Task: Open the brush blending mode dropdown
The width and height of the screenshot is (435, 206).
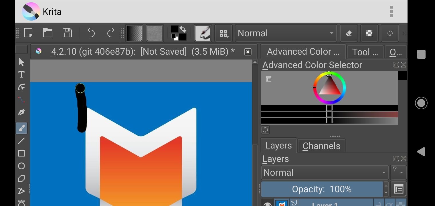Action: 286,33
